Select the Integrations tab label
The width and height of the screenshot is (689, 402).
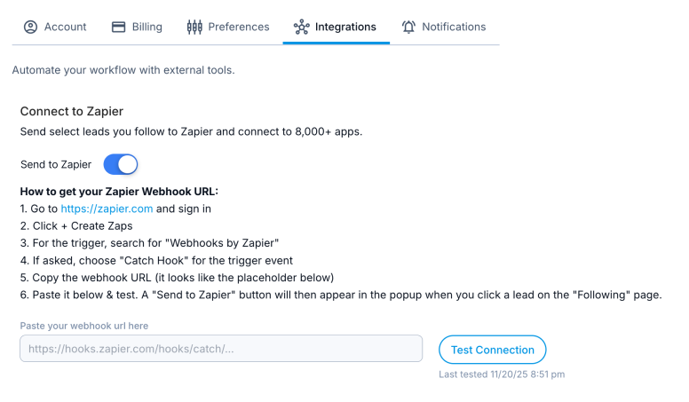345,27
